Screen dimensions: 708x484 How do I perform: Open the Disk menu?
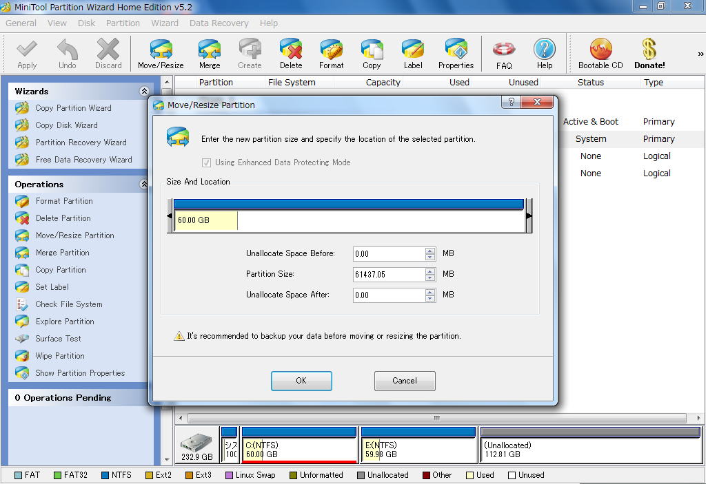coord(86,23)
